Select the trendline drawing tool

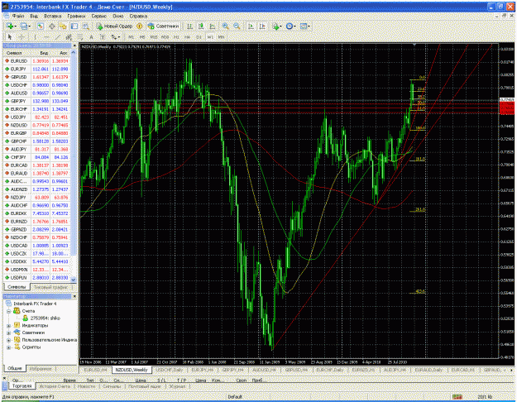pyautogui.click(x=58, y=37)
